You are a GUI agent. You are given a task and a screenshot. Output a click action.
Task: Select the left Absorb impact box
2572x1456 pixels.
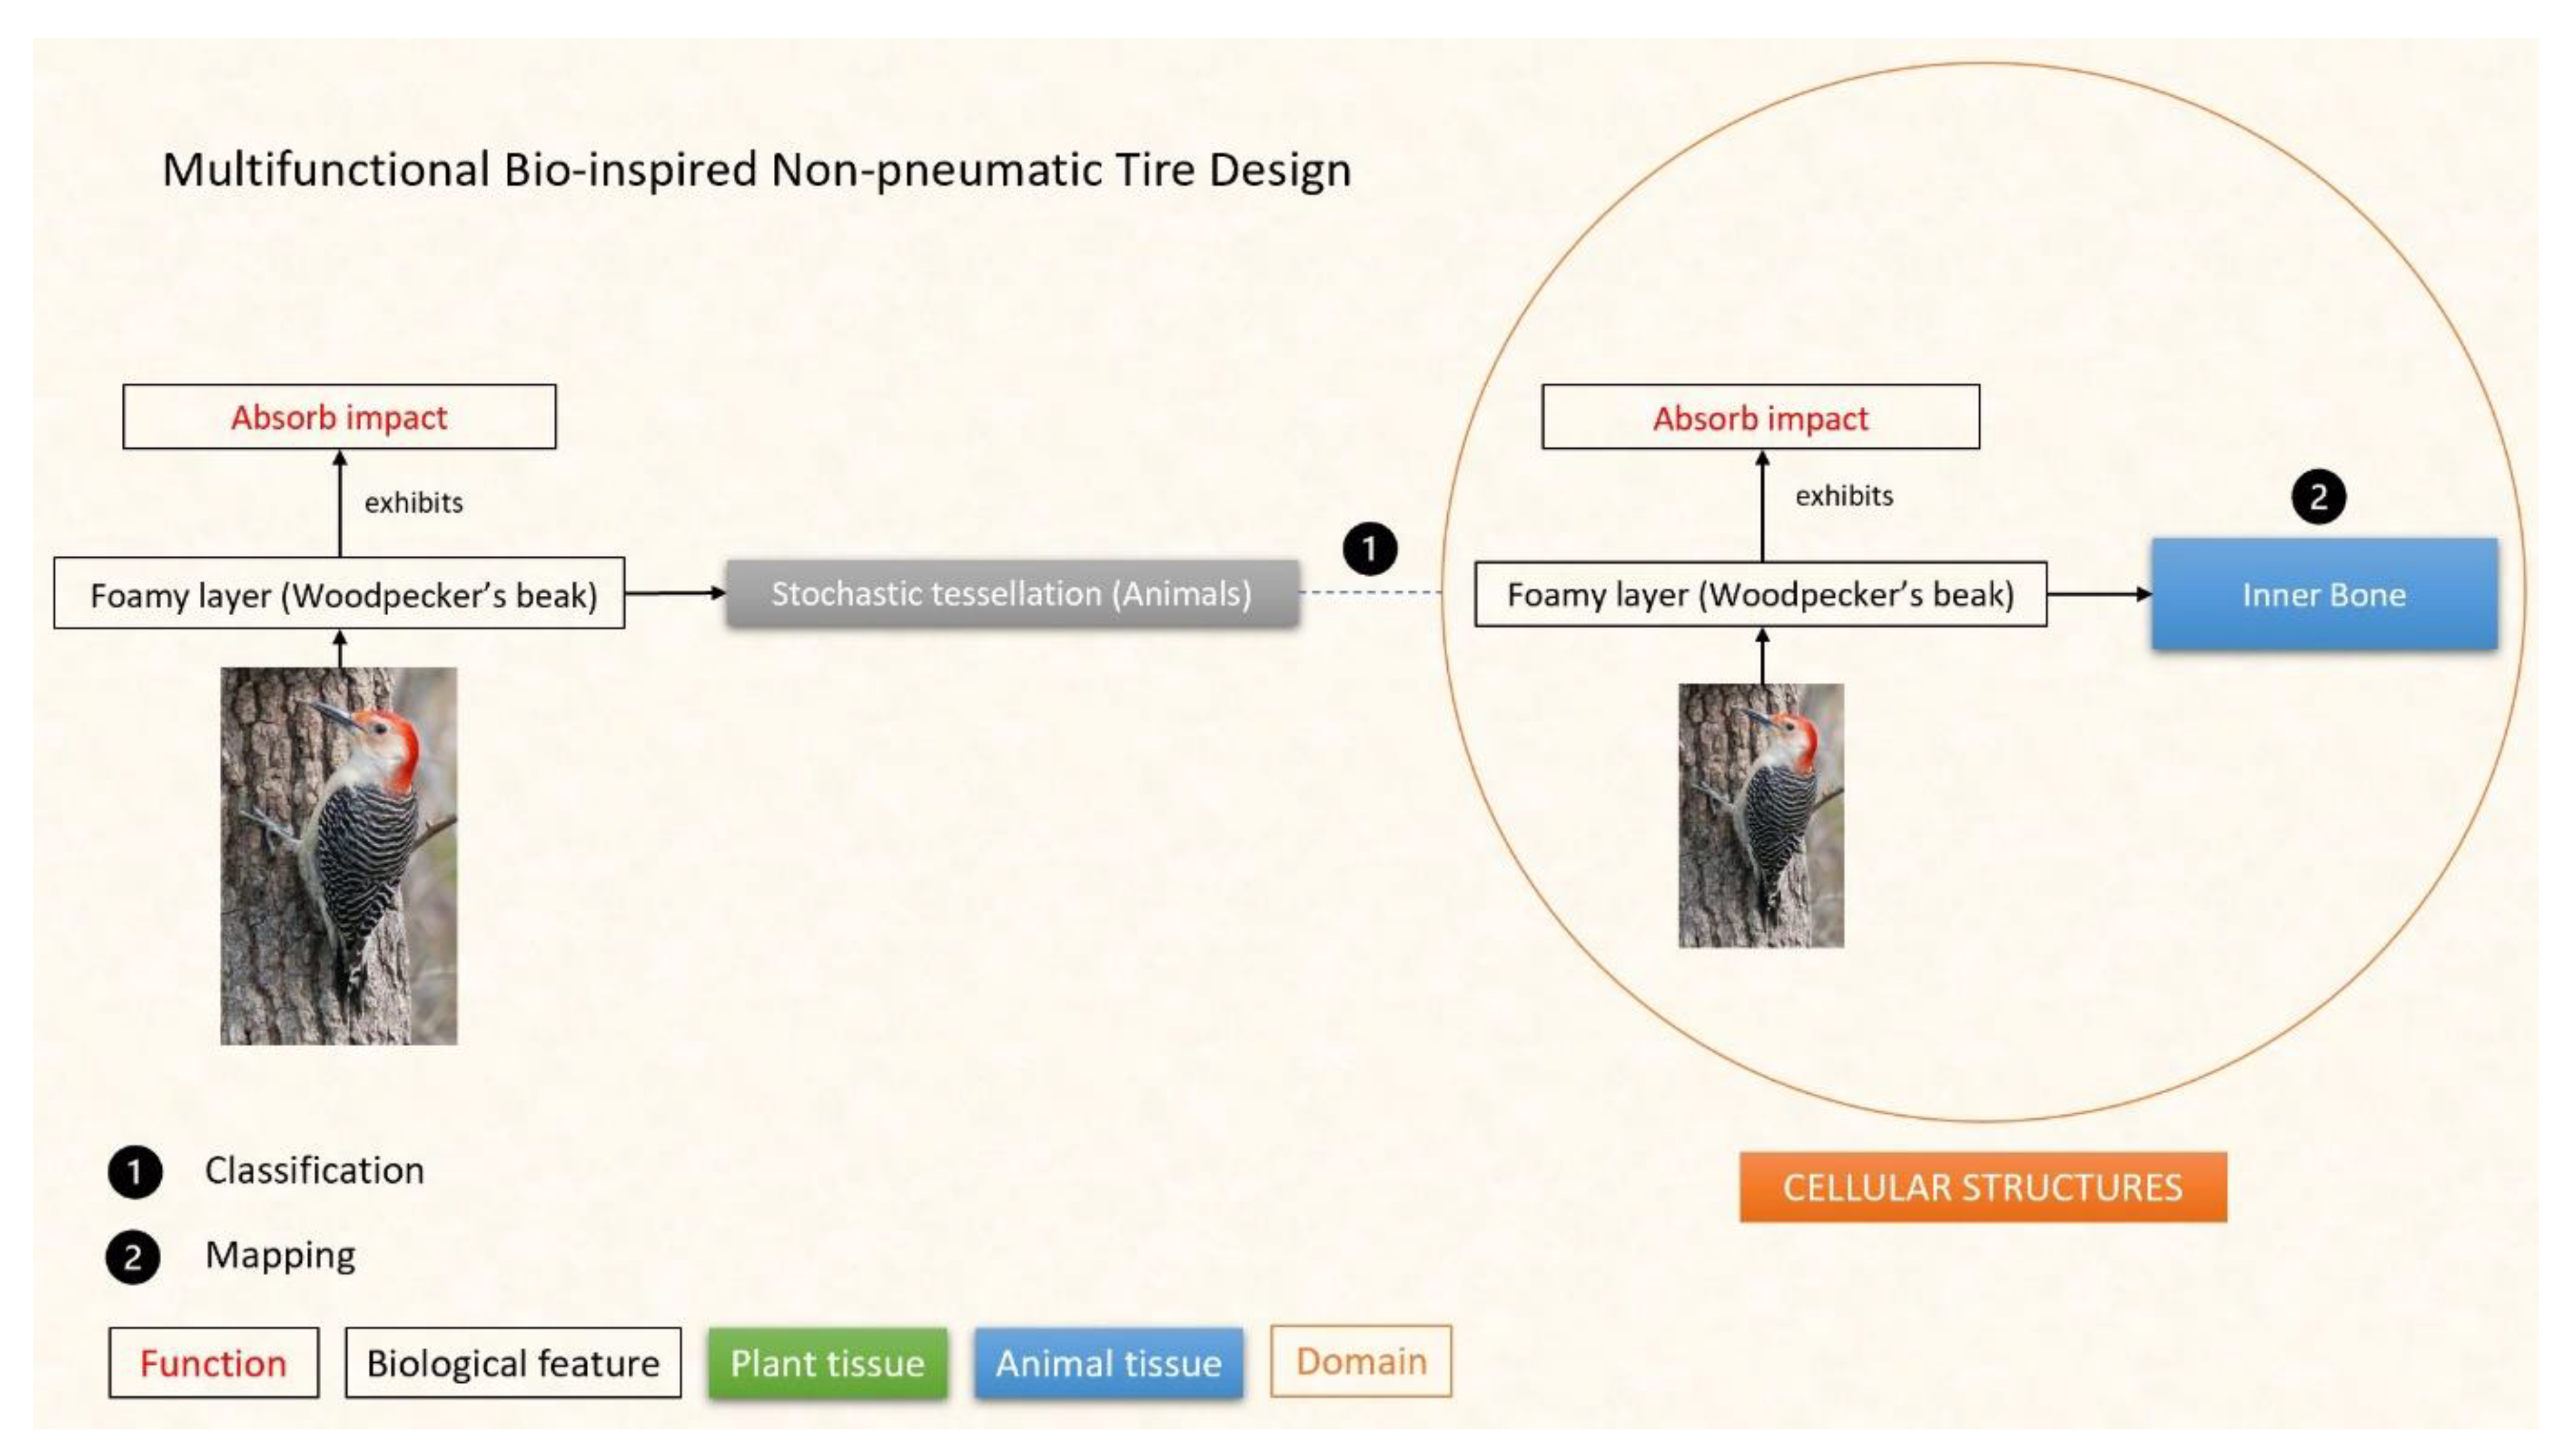339,417
